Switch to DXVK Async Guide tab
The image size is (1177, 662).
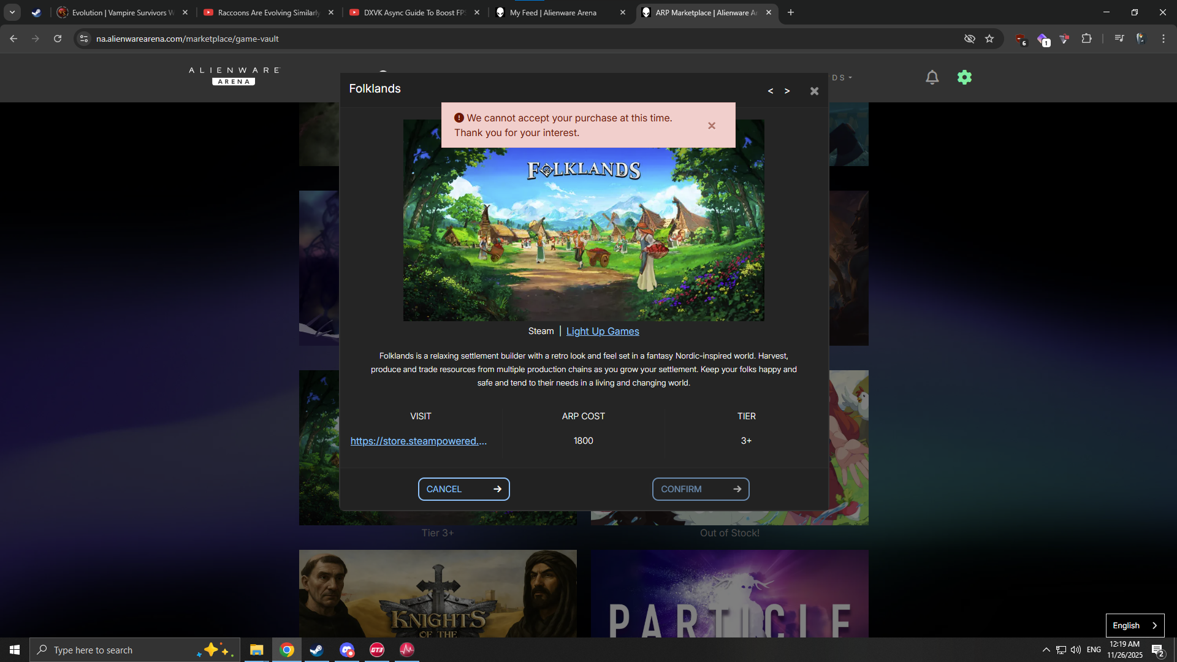(414, 12)
